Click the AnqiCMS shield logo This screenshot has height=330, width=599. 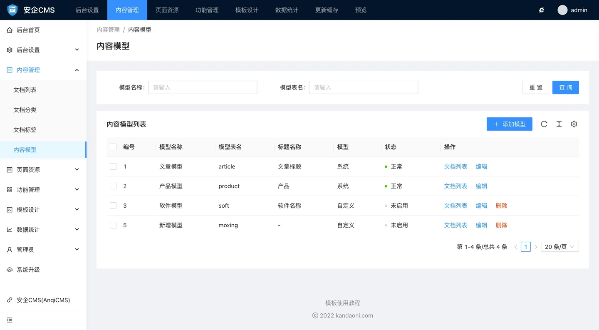[12, 10]
